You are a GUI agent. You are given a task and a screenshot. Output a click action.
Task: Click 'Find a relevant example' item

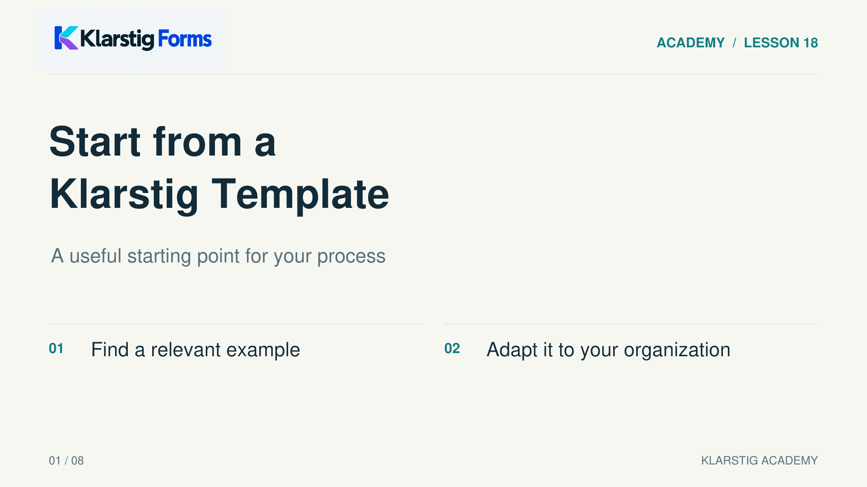[196, 350]
